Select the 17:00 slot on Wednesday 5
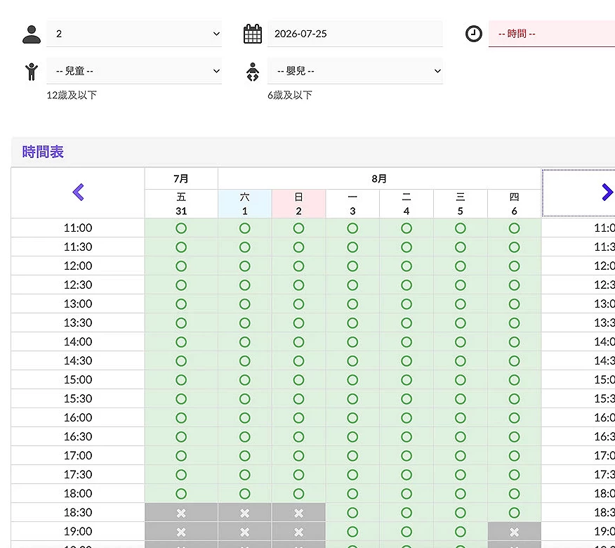This screenshot has width=615, height=548. click(x=461, y=456)
